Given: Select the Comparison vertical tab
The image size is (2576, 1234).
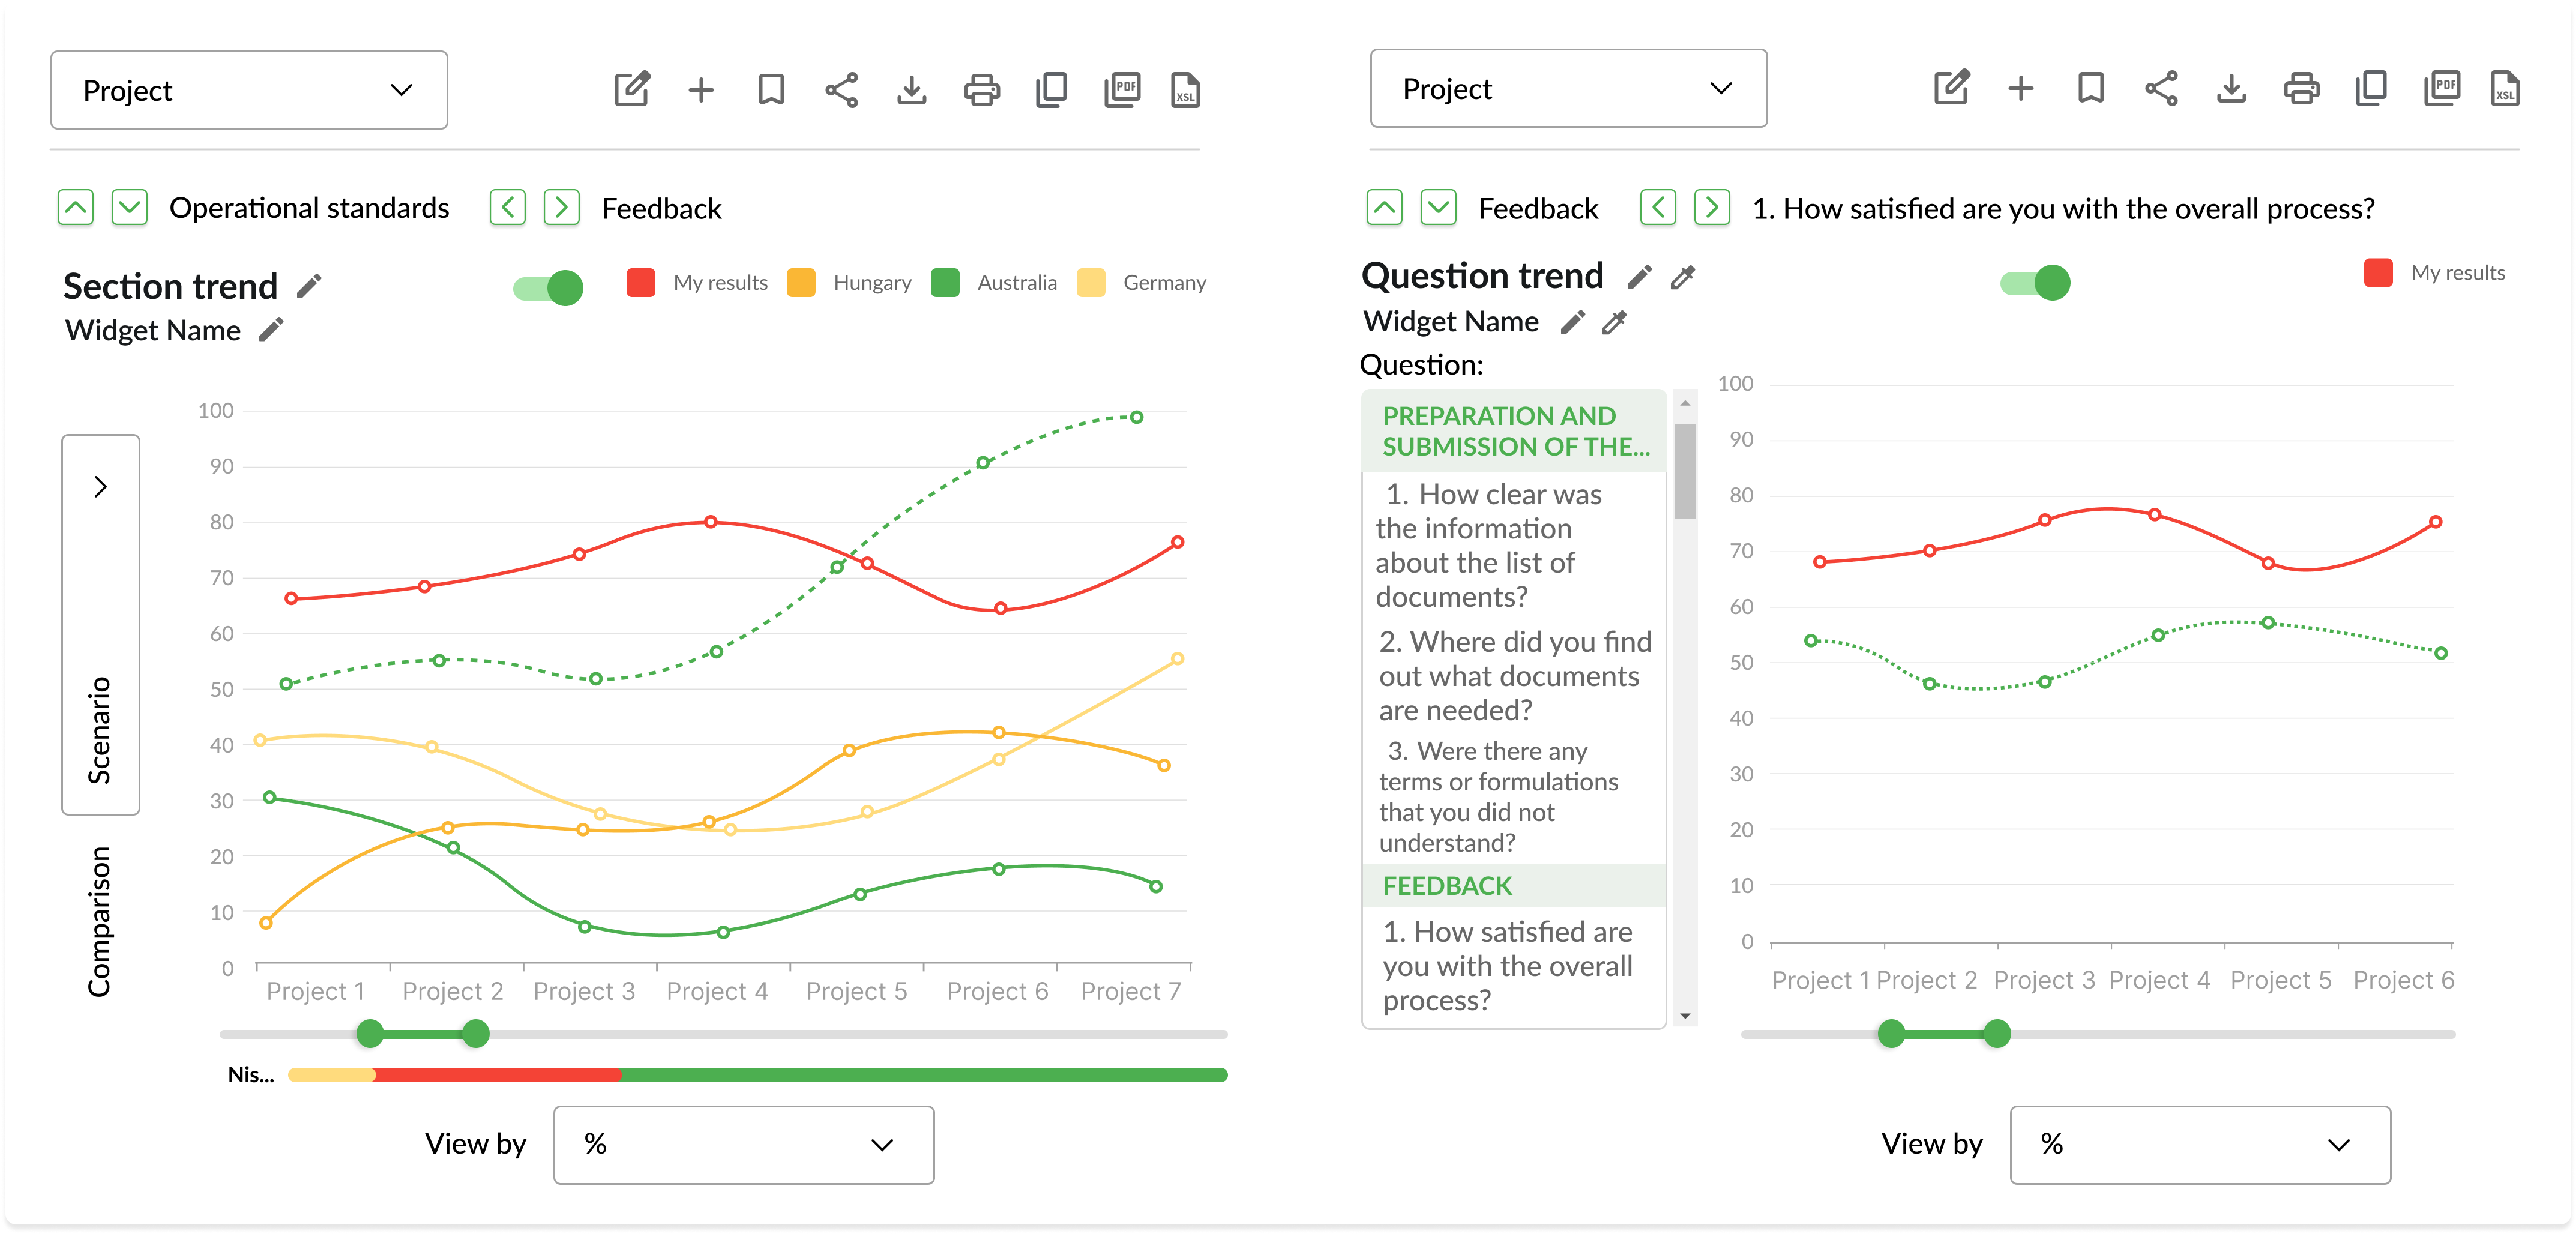Looking at the screenshot, I should [99, 921].
